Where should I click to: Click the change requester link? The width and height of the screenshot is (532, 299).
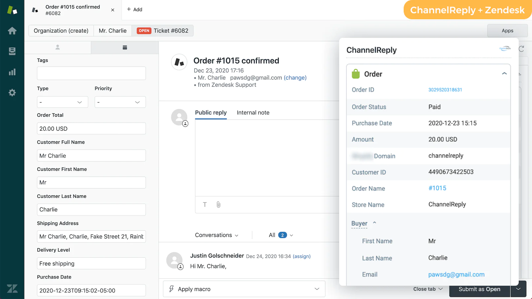coord(295,78)
